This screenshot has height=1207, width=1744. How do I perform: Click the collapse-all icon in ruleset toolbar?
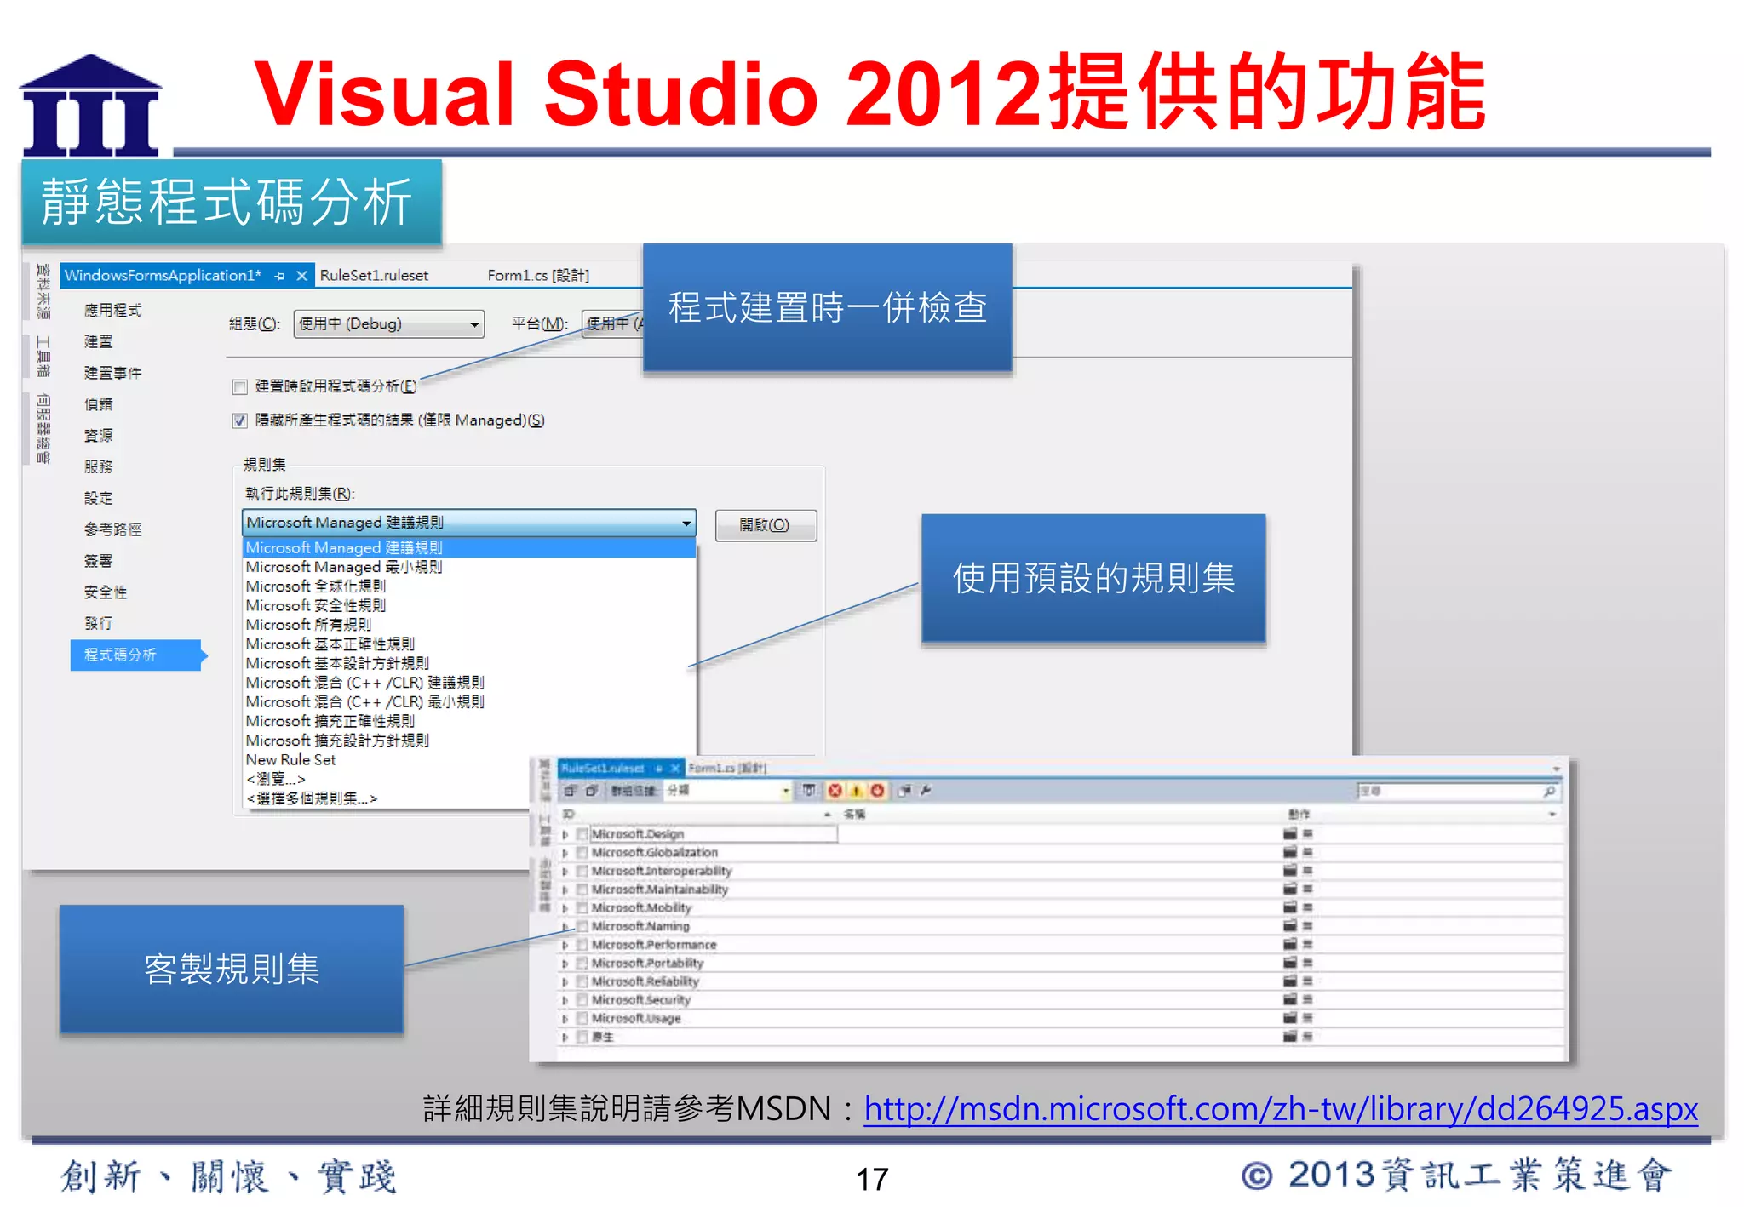(591, 791)
